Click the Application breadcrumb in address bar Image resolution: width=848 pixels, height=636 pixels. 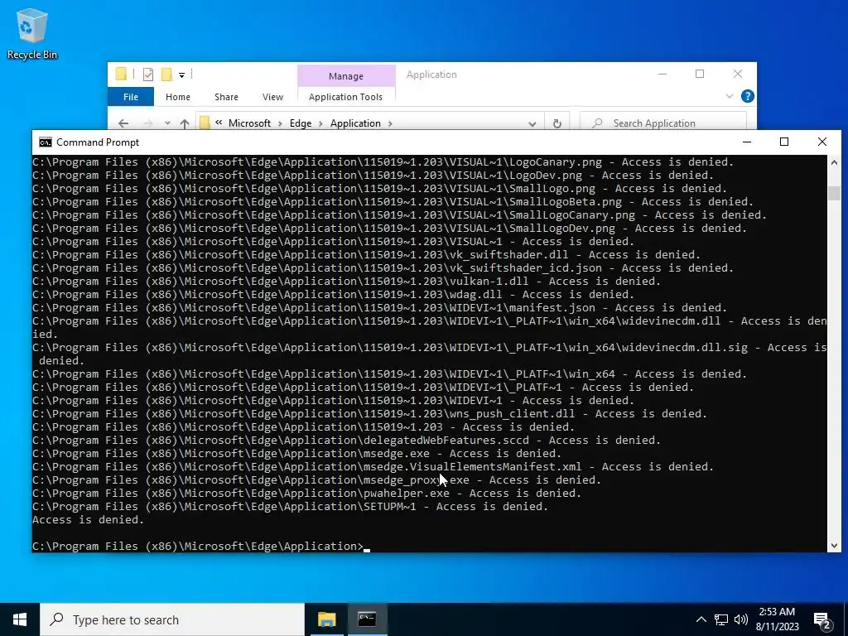355,123
